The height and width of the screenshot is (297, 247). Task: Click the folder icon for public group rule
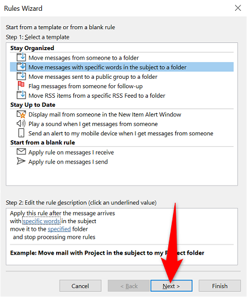[21, 76]
